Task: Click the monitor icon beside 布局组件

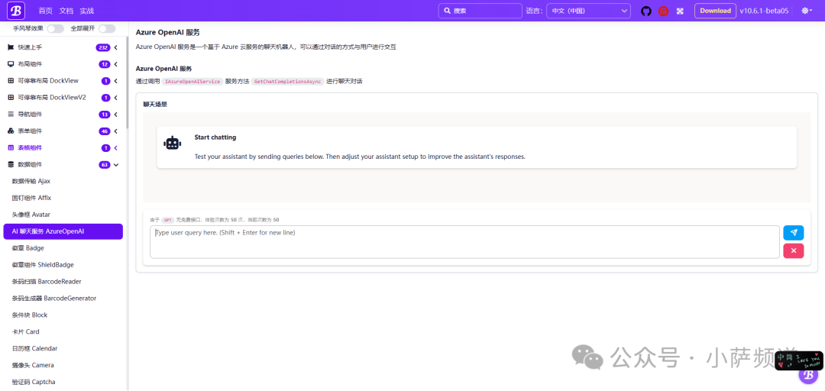Action: (x=11, y=64)
